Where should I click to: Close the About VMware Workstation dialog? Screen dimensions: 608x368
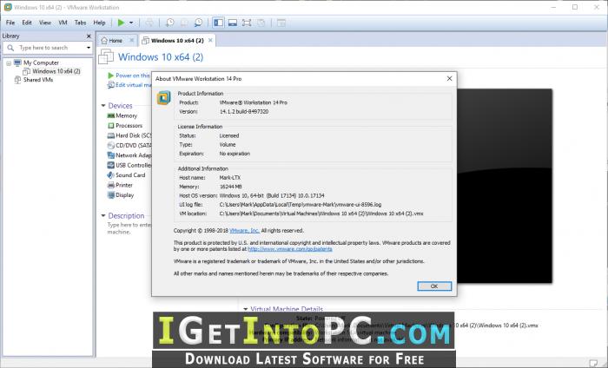[x=449, y=79]
